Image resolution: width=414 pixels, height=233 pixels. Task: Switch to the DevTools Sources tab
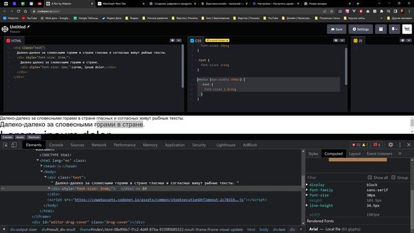(77, 145)
